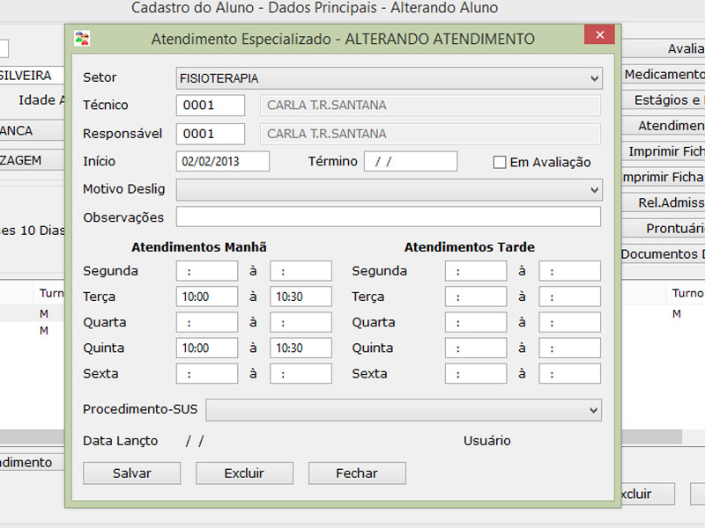705x528 pixels.
Task: Close the Atendimento Especializado dialog
Action: coord(599,36)
